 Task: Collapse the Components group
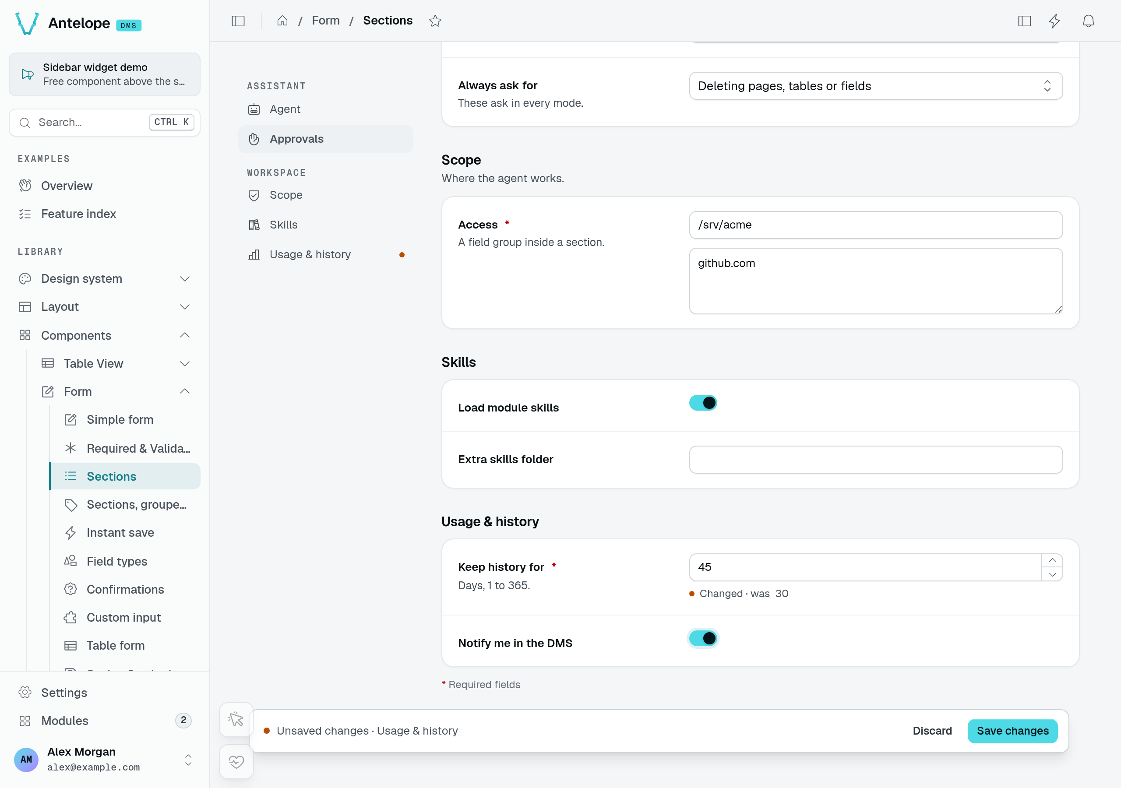tap(105, 335)
